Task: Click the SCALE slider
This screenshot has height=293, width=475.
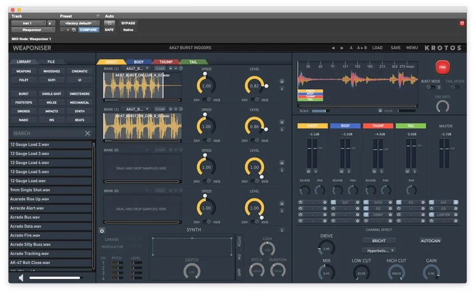Action: 321,111
